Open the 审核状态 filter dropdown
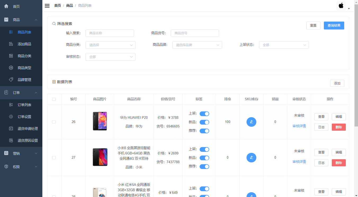Viewport: 358px width, 197px height. click(110, 57)
